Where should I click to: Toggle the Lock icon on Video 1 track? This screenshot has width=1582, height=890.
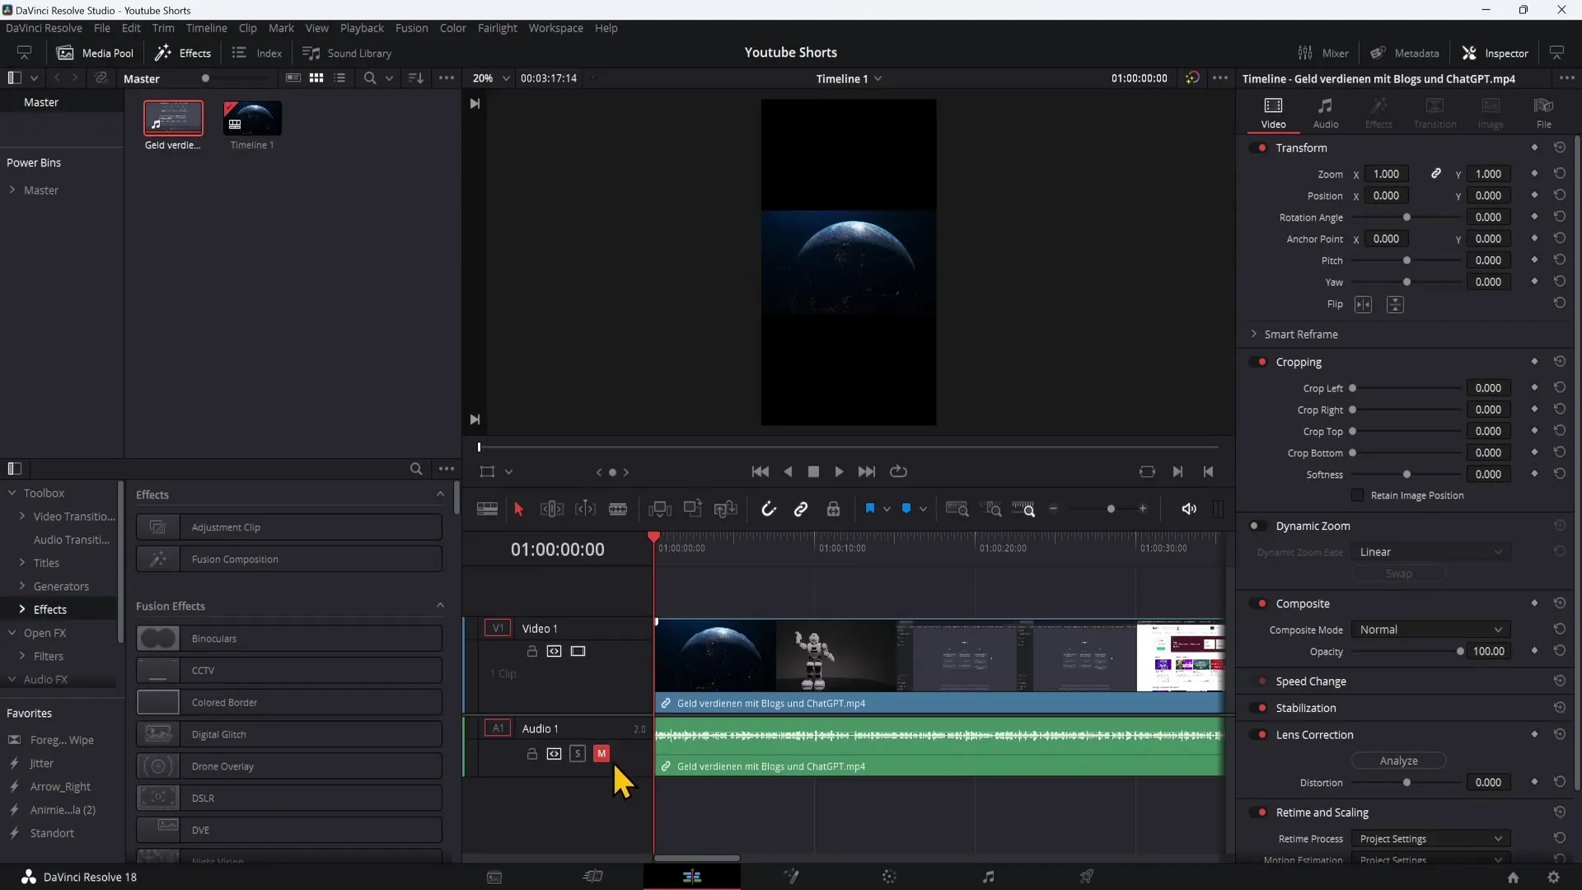531,651
